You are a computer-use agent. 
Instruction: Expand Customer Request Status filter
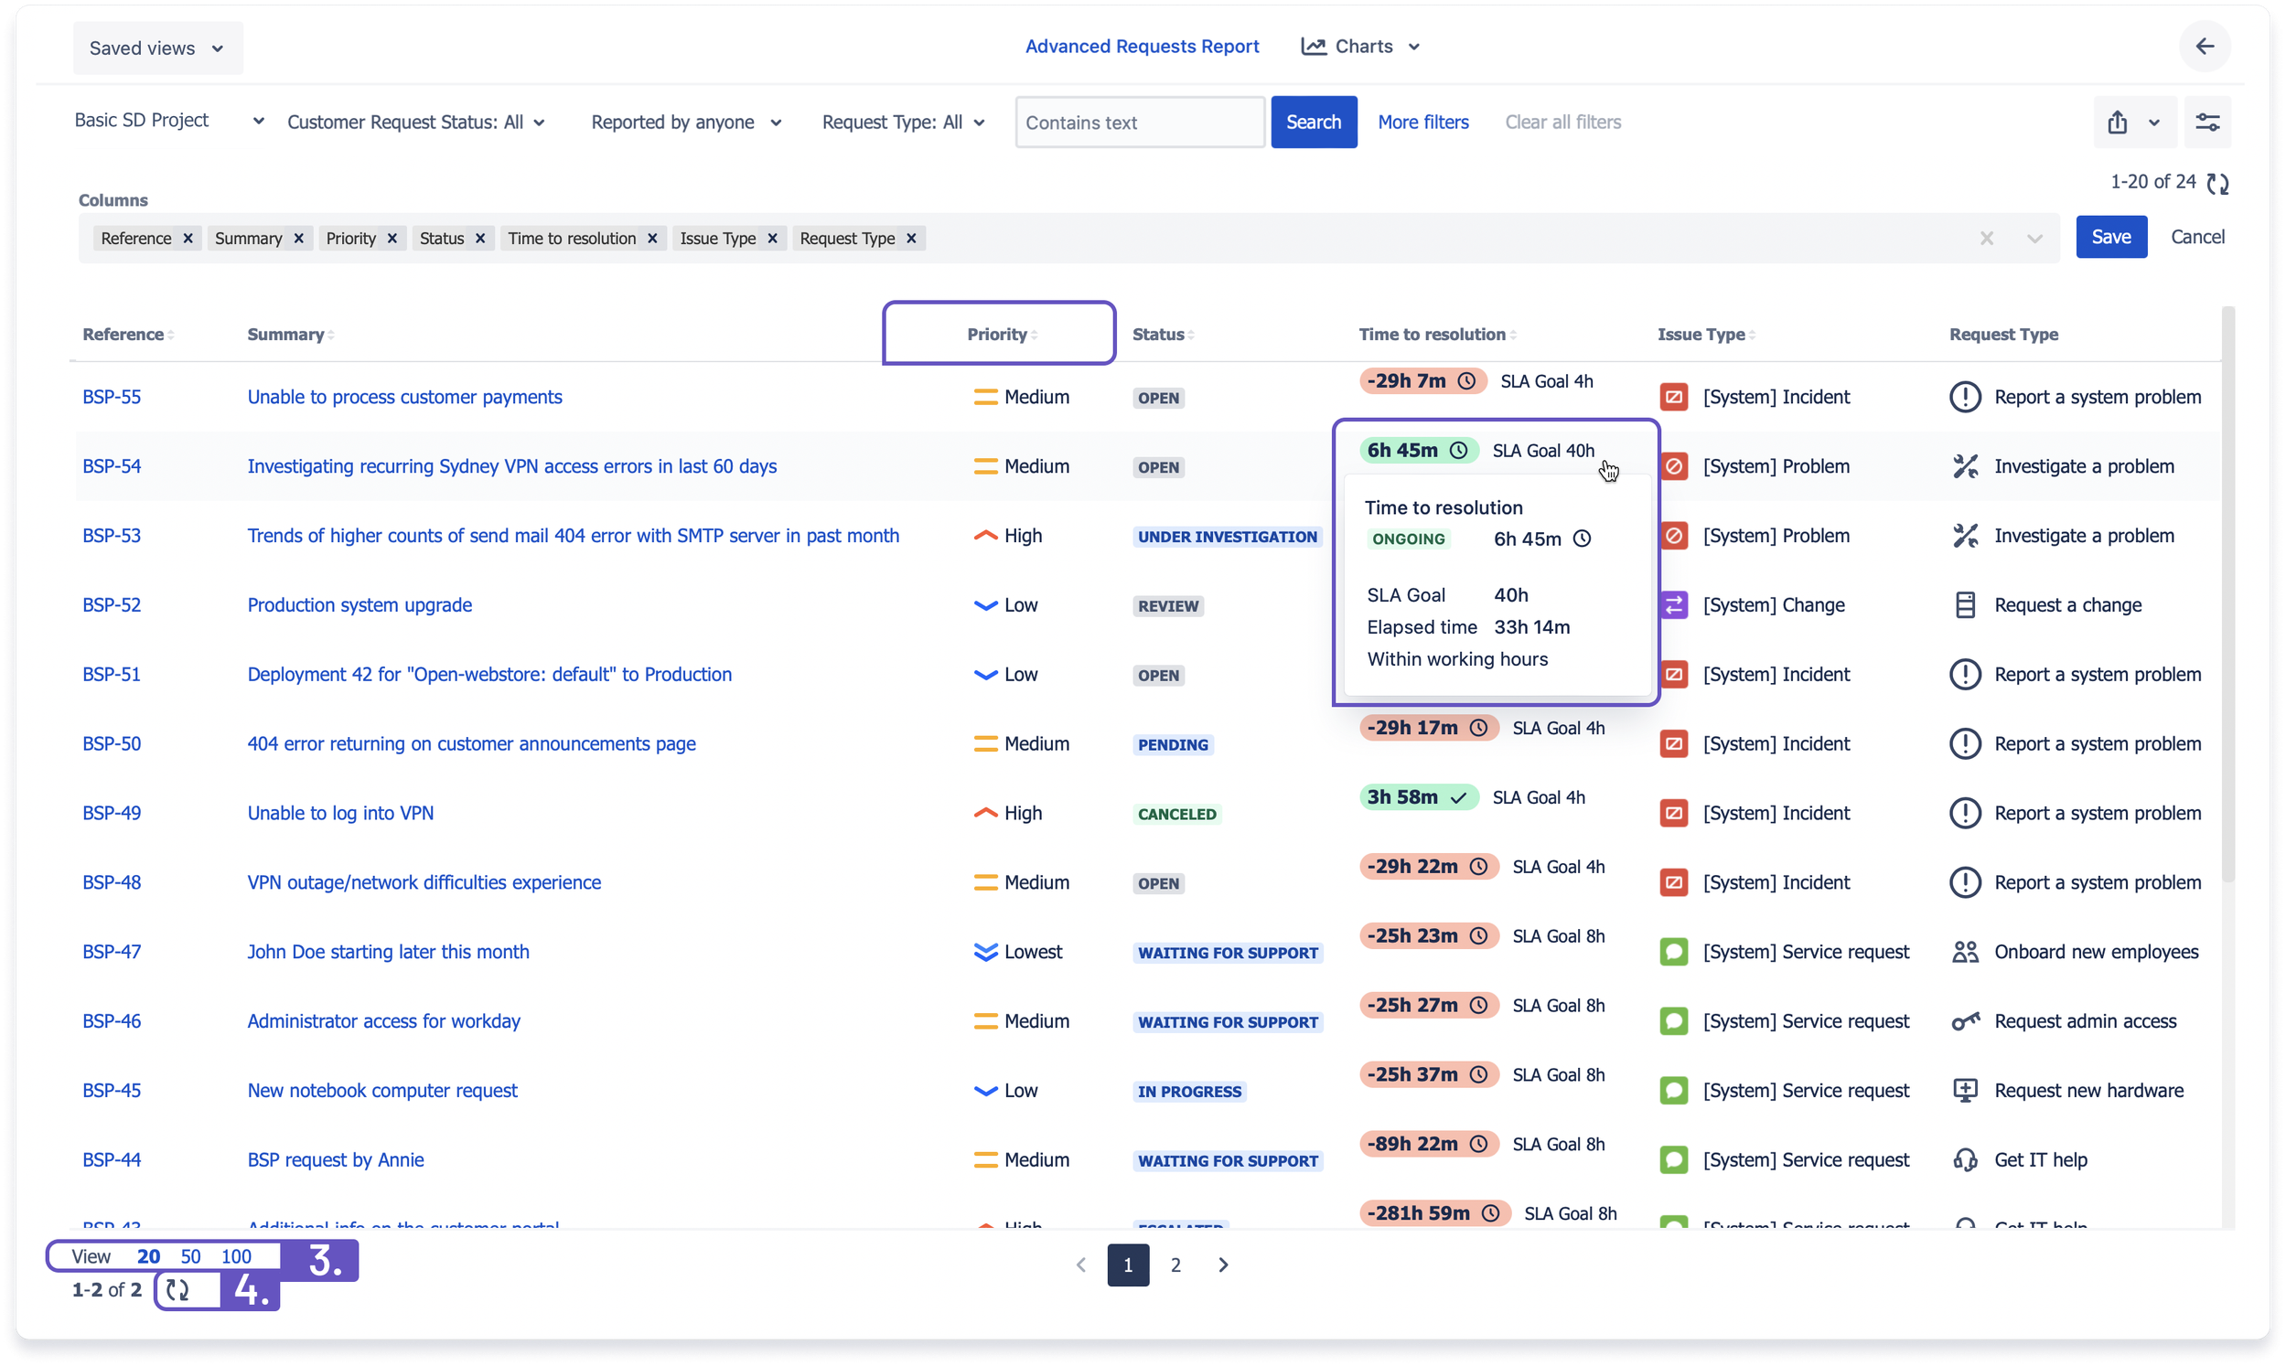click(x=416, y=123)
